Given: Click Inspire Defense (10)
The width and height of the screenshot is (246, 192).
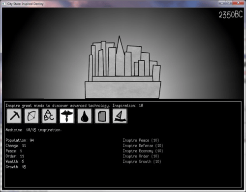Looking at the screenshot, I should [x=143, y=146].
